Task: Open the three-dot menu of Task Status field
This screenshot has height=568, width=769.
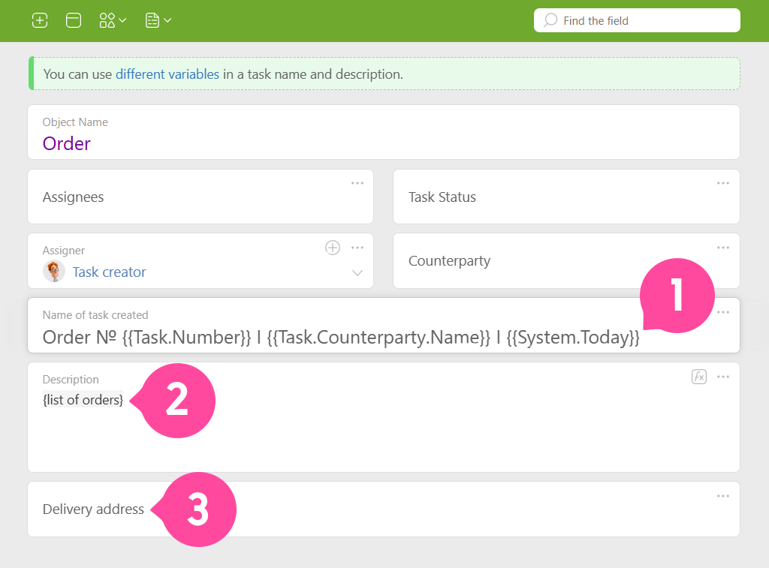Action: point(723,183)
